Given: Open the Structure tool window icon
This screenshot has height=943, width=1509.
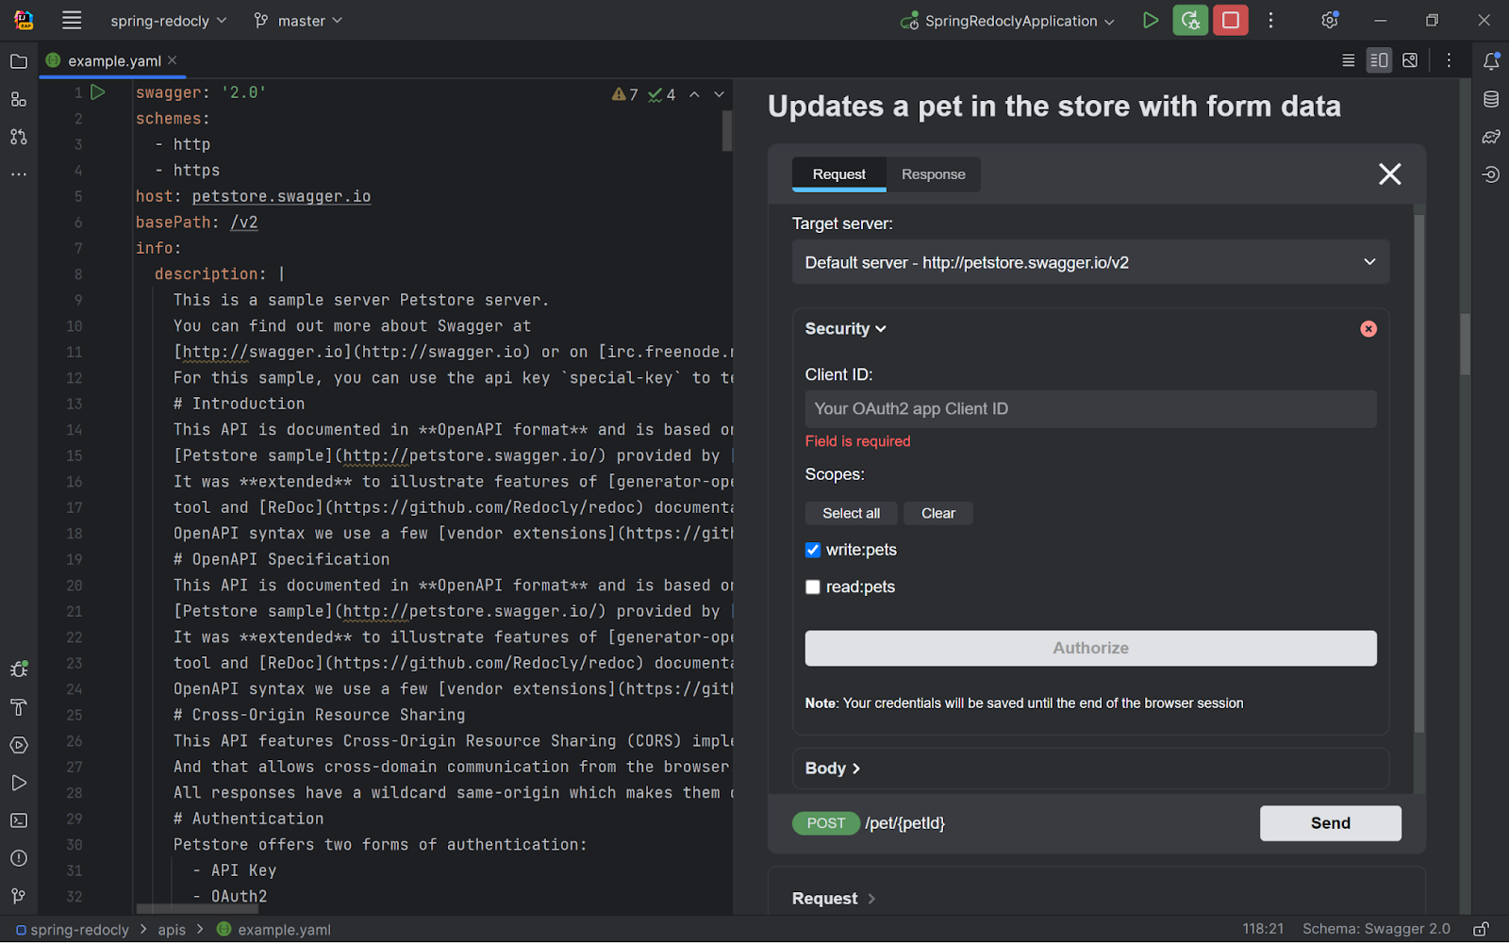Looking at the screenshot, I should [19, 99].
